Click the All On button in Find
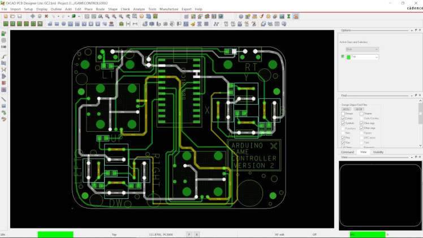The width and height of the screenshot is (423, 238). pyautogui.click(x=346, y=109)
